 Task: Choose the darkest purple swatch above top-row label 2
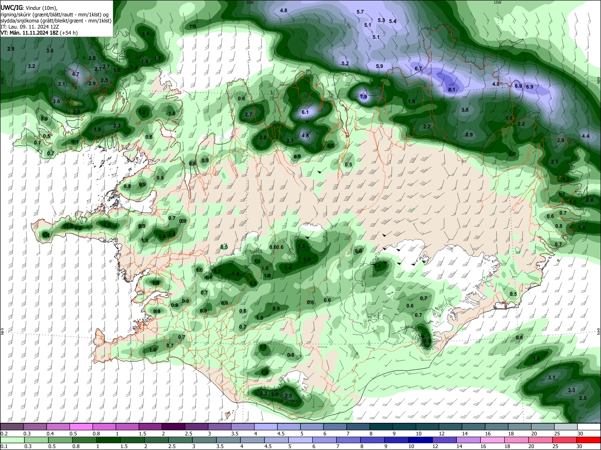173,427
